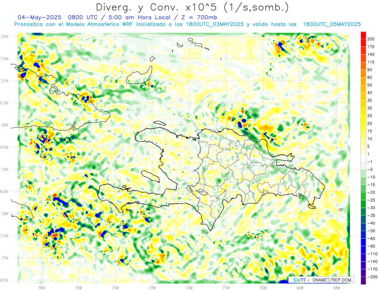Image resolution: width=378 pixels, height=292 pixels.
Task: Click the '74W' longitude label
Action: 115,288
